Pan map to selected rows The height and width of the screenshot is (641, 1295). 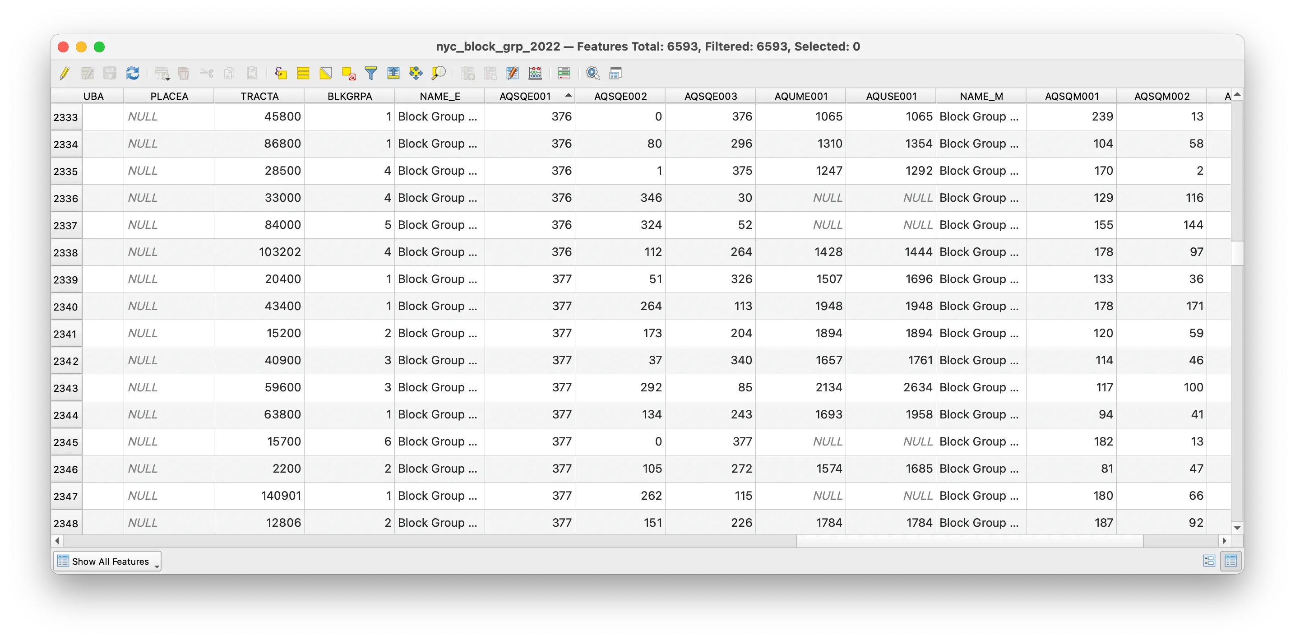(416, 74)
